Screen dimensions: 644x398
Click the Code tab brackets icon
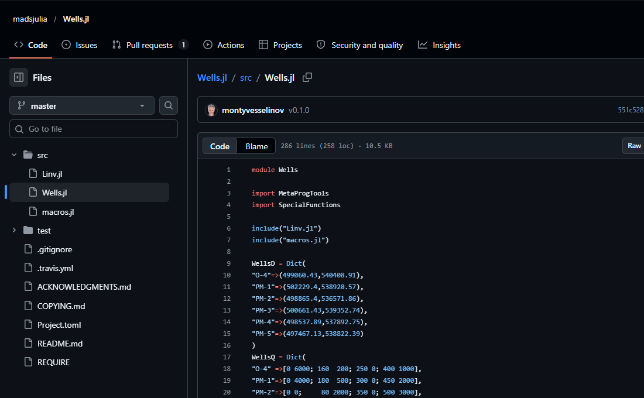[19, 44]
